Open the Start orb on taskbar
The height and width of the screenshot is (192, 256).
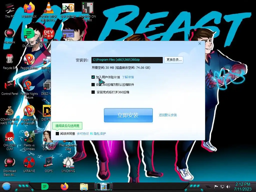[7, 187]
